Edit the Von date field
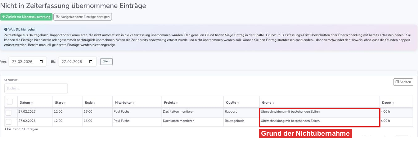418x145 pixels. pos(28,62)
